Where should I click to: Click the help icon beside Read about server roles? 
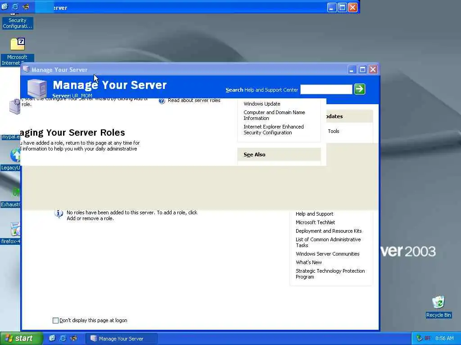(x=162, y=101)
